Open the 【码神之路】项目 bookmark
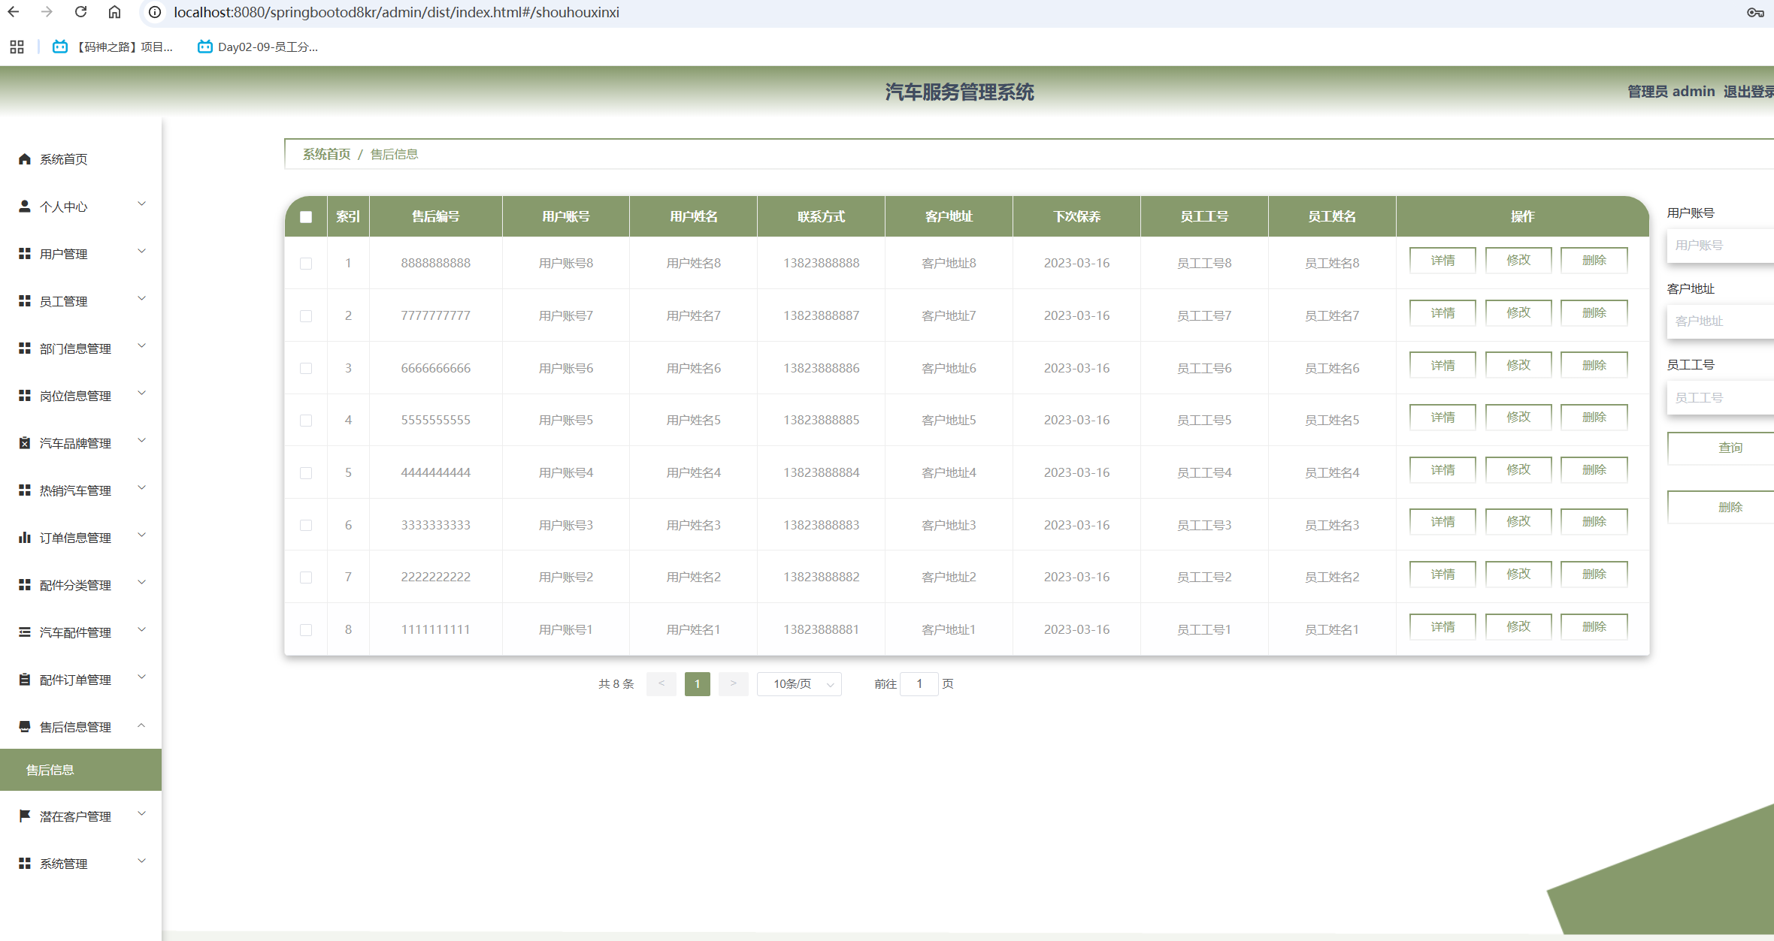Image resolution: width=1774 pixels, height=941 pixels. point(113,47)
